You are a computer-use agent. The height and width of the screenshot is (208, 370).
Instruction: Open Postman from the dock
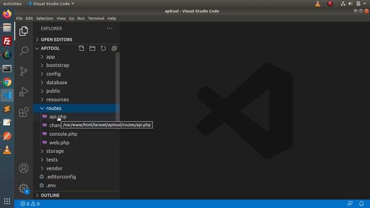tap(7, 136)
